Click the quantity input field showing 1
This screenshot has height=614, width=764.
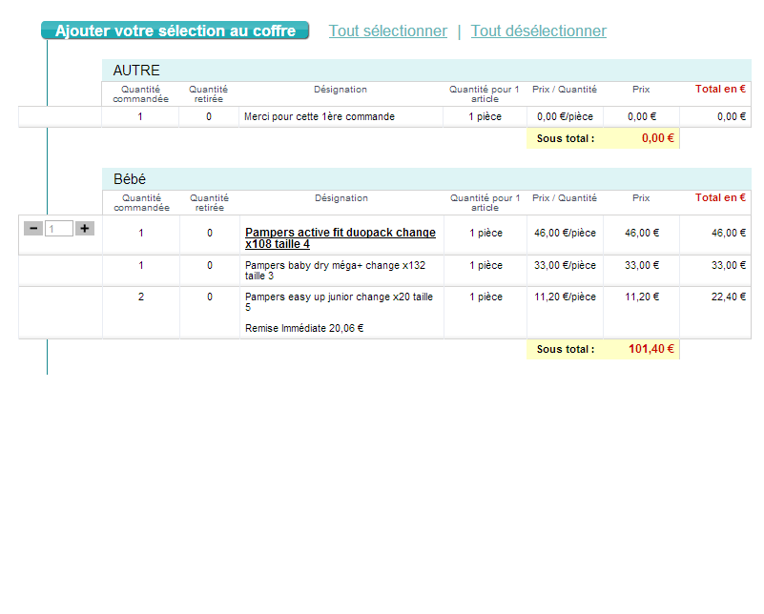coord(59,229)
